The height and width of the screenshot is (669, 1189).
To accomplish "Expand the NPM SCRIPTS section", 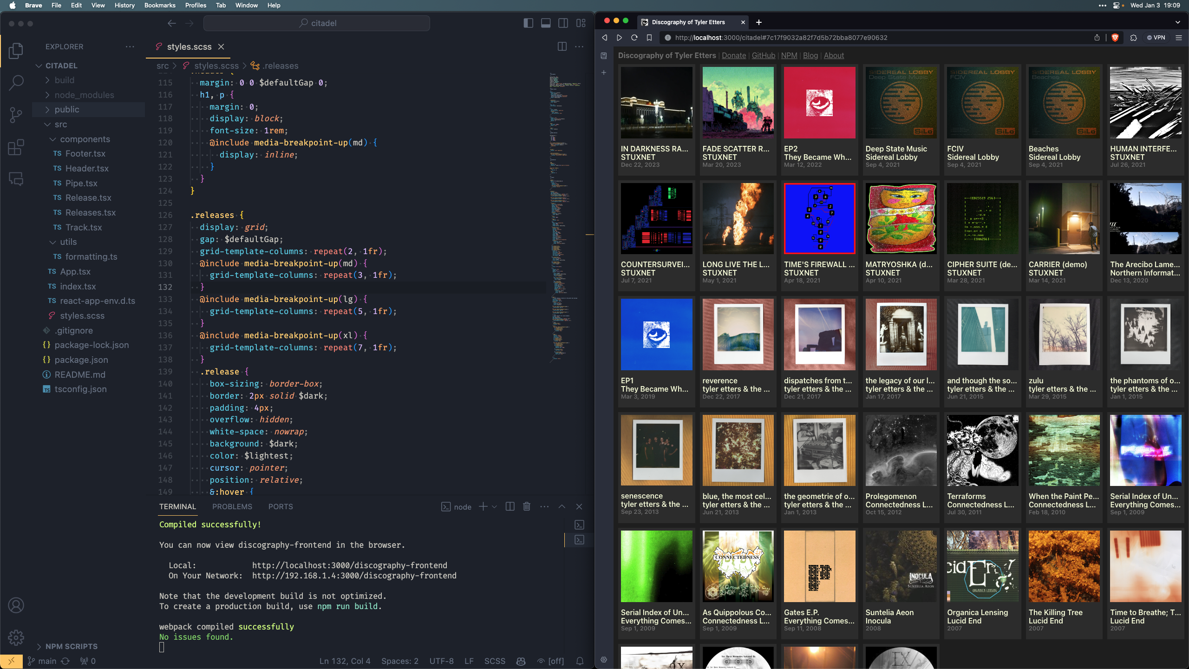I will coord(71,646).
